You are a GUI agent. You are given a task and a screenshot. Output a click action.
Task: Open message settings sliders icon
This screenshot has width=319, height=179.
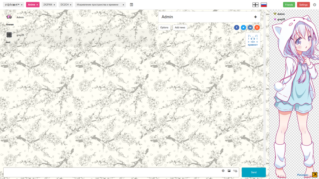tap(235, 171)
